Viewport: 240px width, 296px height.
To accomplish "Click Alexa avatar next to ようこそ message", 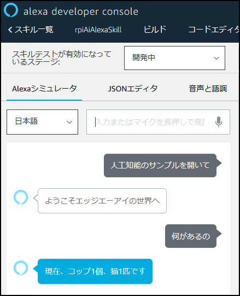I will (x=21, y=197).
